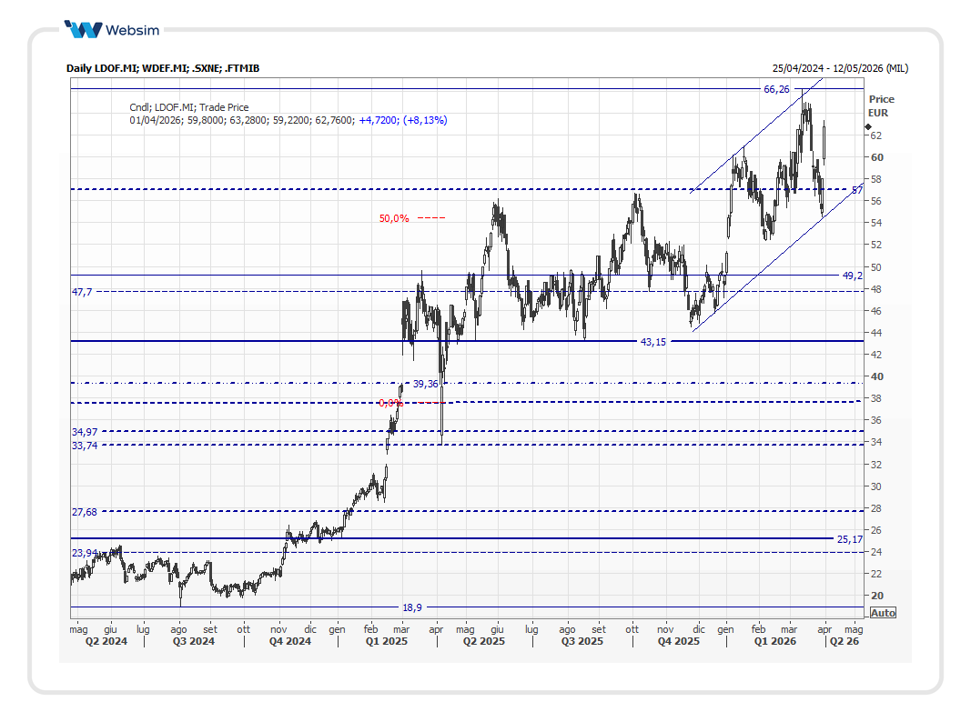Screen dimensions: 971x722
Task: Select the 49,2 level label
Action: tap(851, 275)
